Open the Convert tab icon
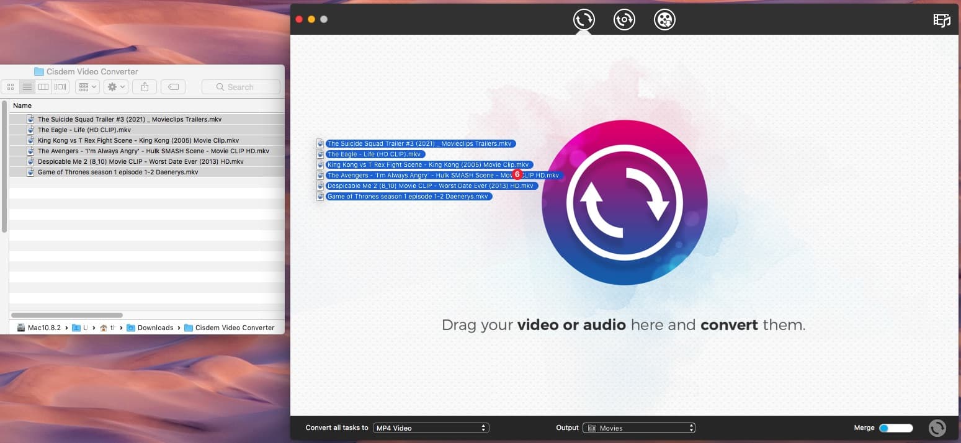 click(x=584, y=19)
